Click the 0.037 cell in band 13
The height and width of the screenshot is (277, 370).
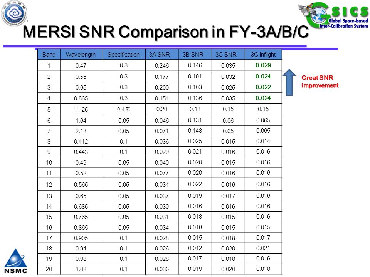(x=162, y=196)
